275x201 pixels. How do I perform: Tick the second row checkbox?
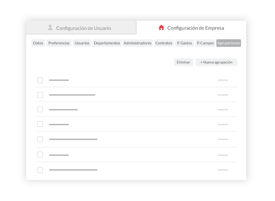pyautogui.click(x=40, y=95)
